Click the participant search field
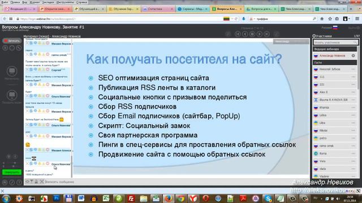Viewport: 362px width, 203px height. tap(335, 42)
